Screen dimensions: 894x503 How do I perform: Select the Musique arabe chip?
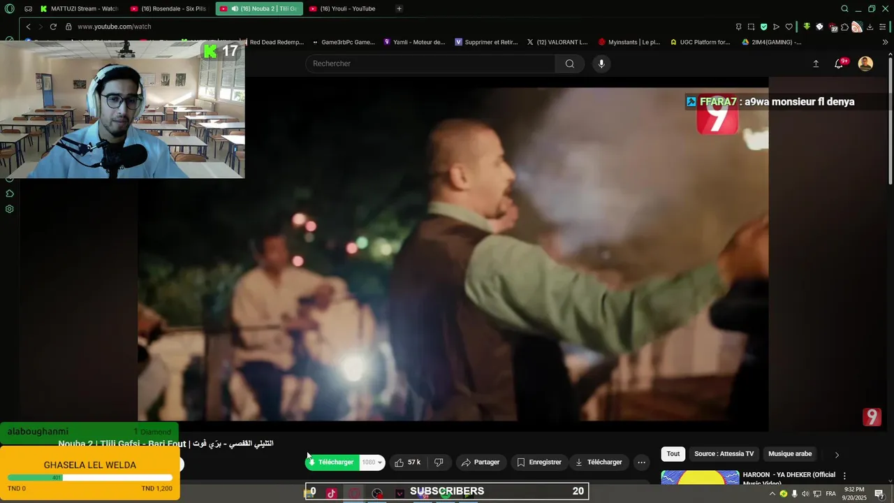[x=790, y=454]
